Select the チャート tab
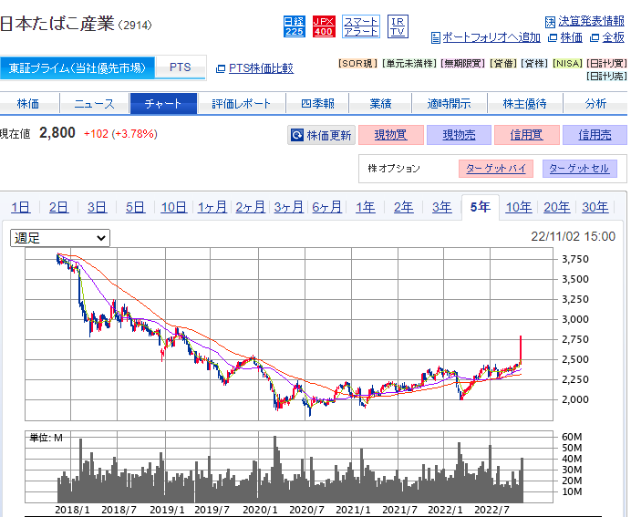The image size is (631, 517). click(x=163, y=104)
